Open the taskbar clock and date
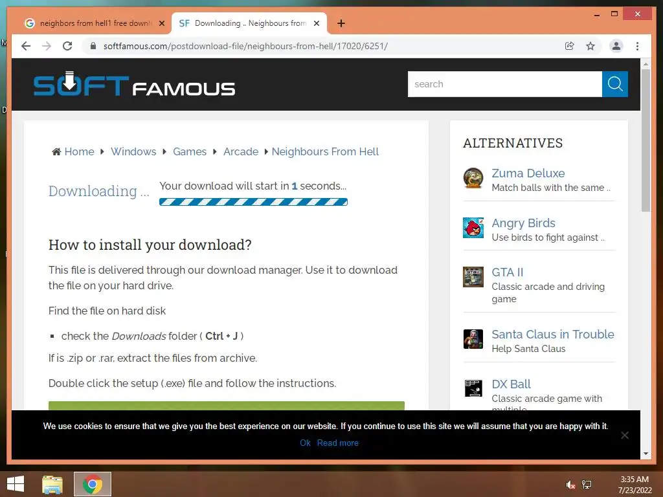Image resolution: width=663 pixels, height=497 pixels. coord(635,485)
